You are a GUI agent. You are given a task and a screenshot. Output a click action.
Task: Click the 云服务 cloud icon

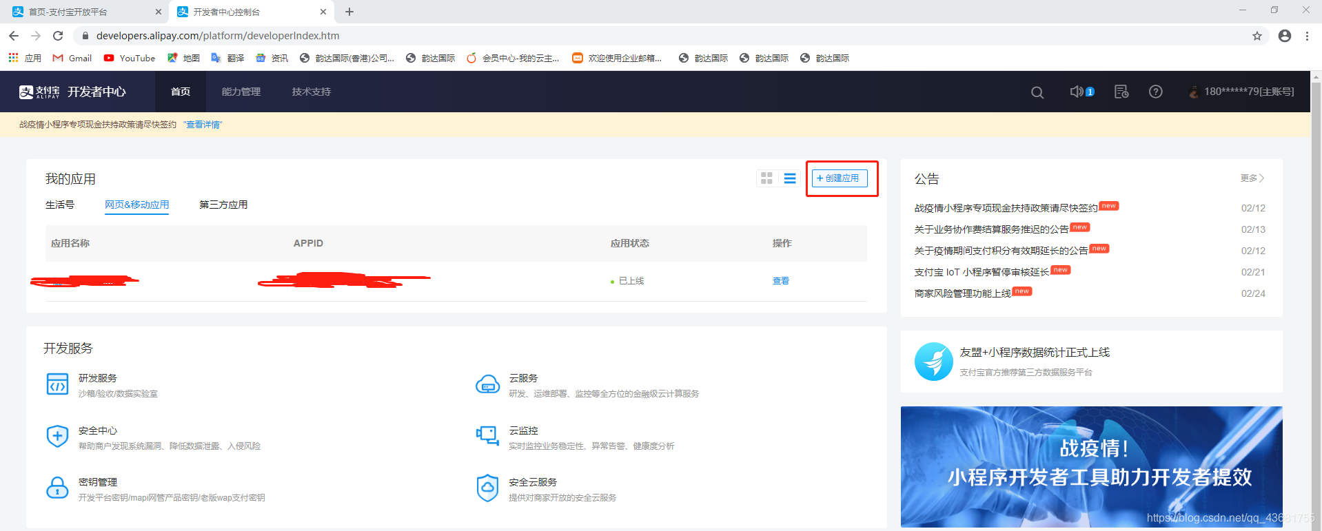point(488,384)
